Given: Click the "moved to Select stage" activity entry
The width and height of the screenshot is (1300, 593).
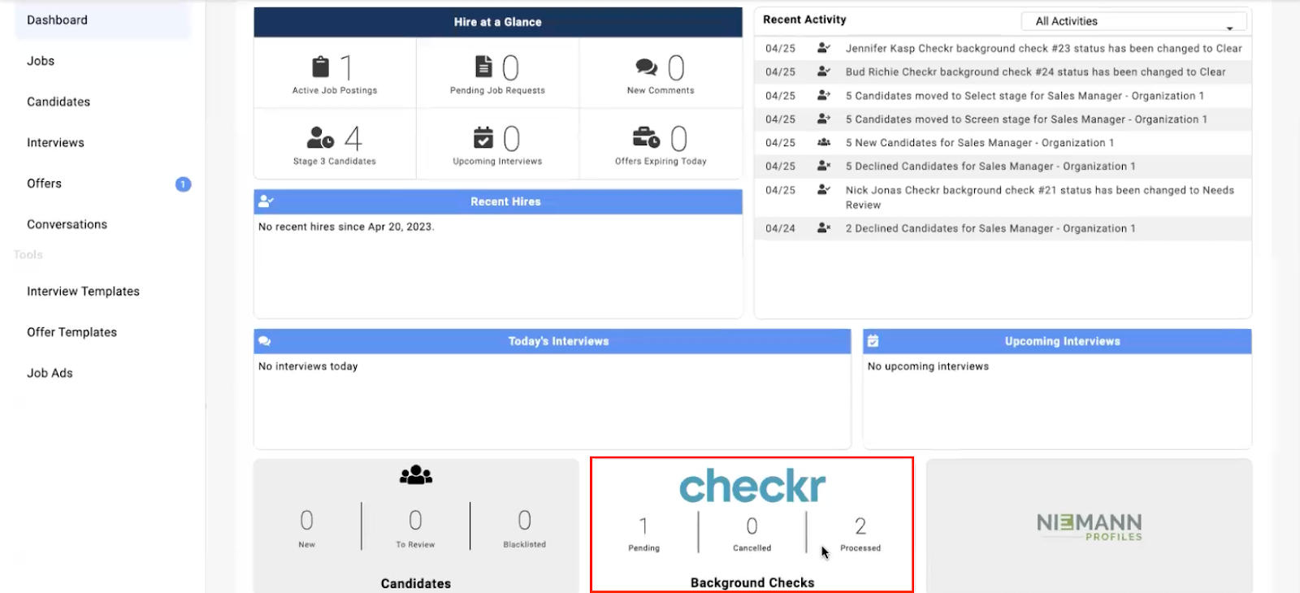Looking at the screenshot, I should (1003, 95).
